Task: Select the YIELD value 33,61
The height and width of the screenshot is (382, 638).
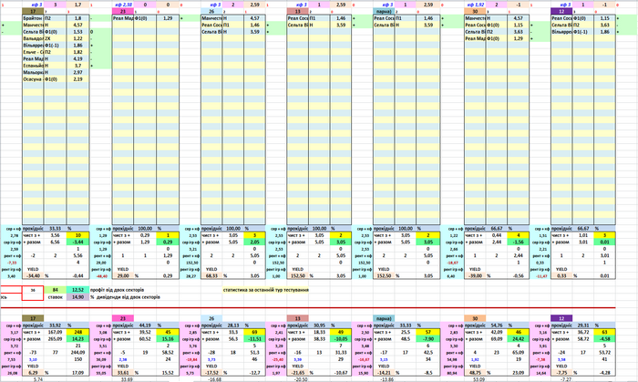Action: pyautogui.click(x=123, y=373)
